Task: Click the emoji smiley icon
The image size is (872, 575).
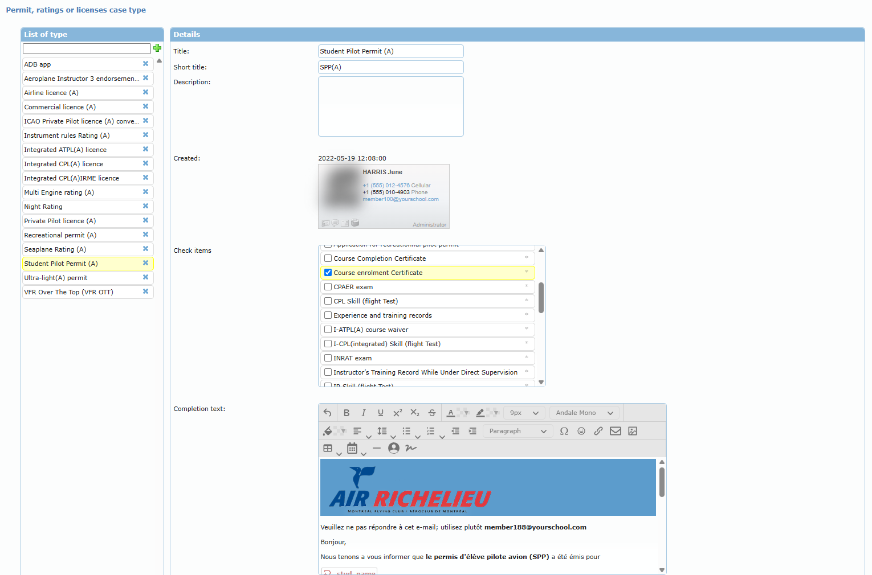Action: coord(581,431)
